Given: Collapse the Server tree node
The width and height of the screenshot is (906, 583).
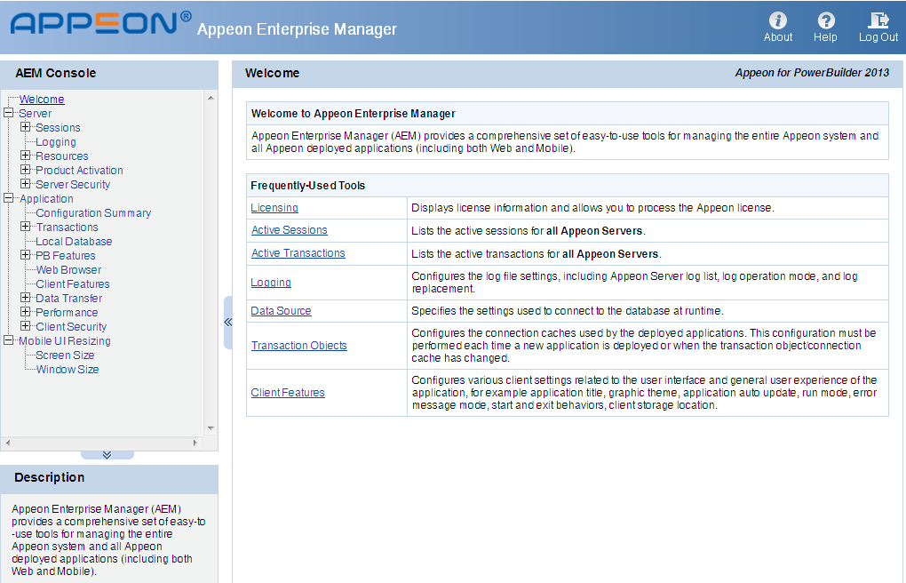Looking at the screenshot, I should click(9, 113).
